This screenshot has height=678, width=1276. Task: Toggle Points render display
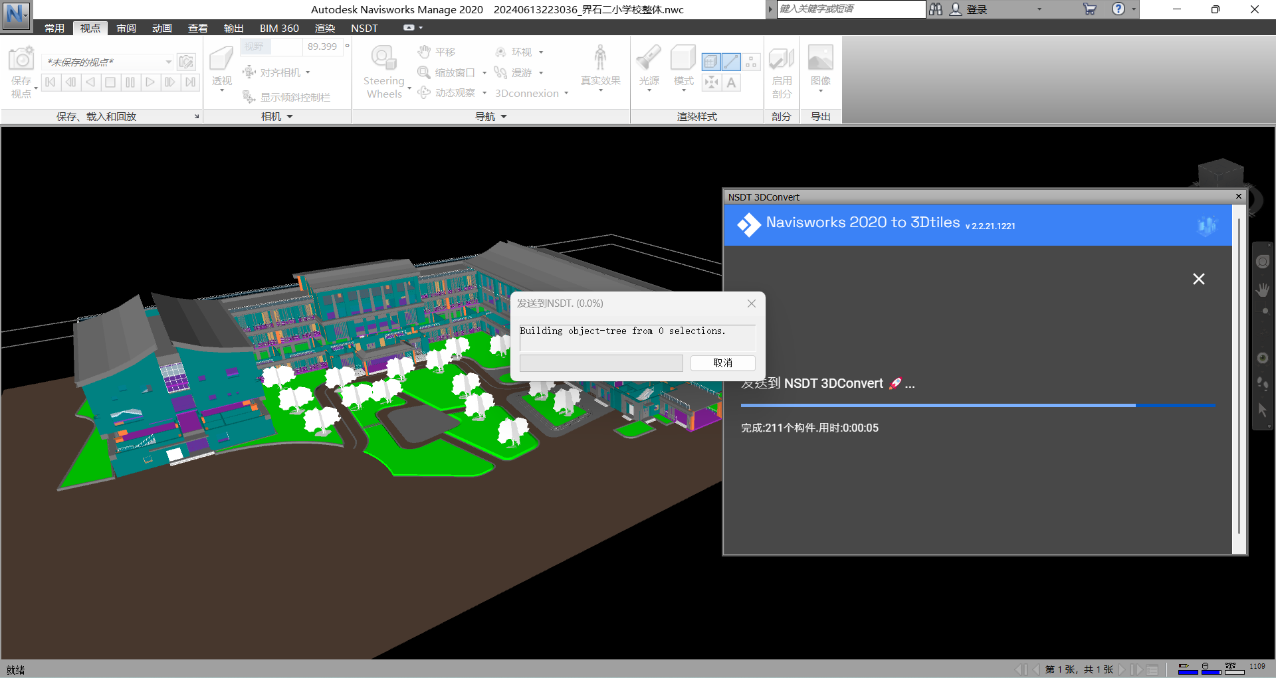tap(751, 62)
